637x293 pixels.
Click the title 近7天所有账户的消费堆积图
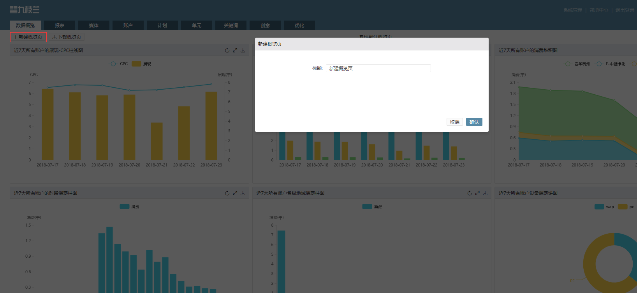tap(528, 50)
